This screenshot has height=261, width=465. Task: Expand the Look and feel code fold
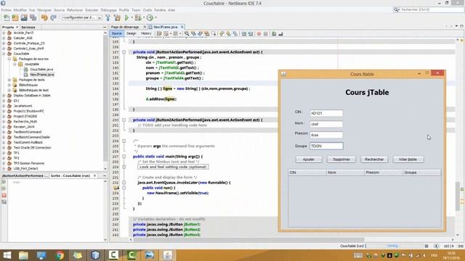point(124,167)
